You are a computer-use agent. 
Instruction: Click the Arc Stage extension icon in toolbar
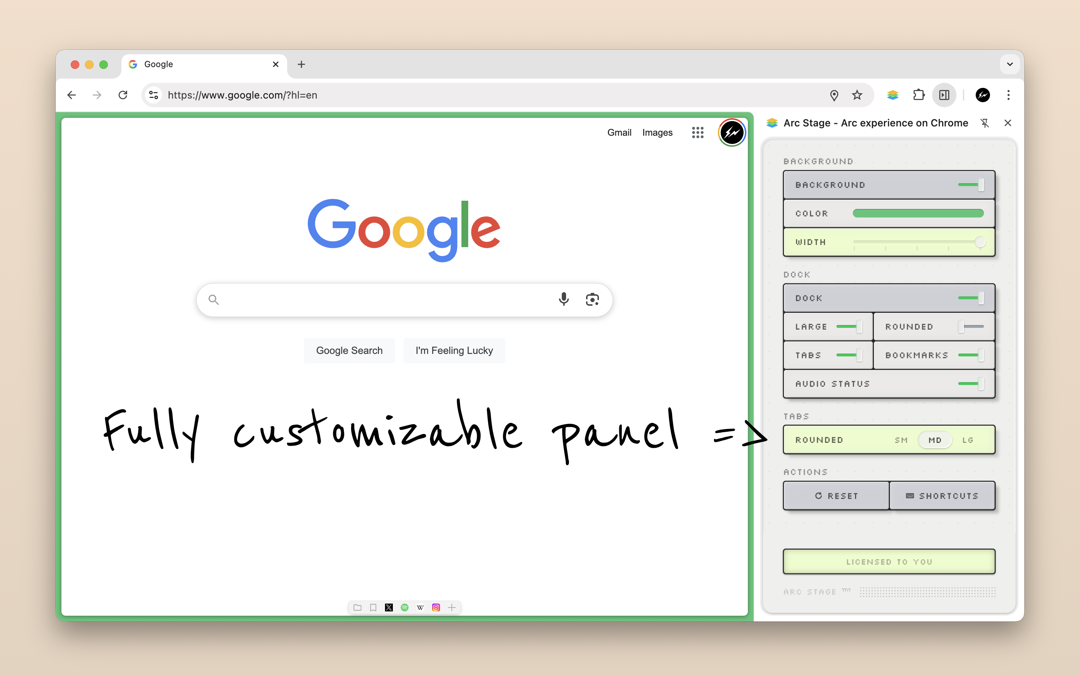pos(892,95)
